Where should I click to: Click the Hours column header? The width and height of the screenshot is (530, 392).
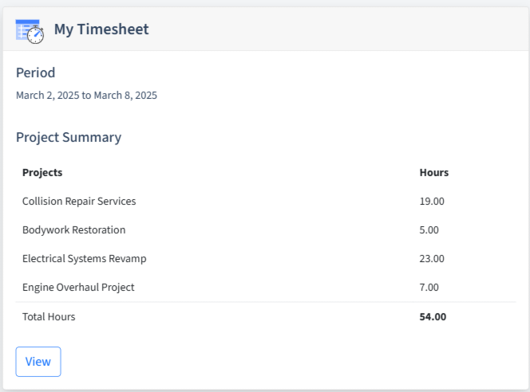tap(434, 172)
